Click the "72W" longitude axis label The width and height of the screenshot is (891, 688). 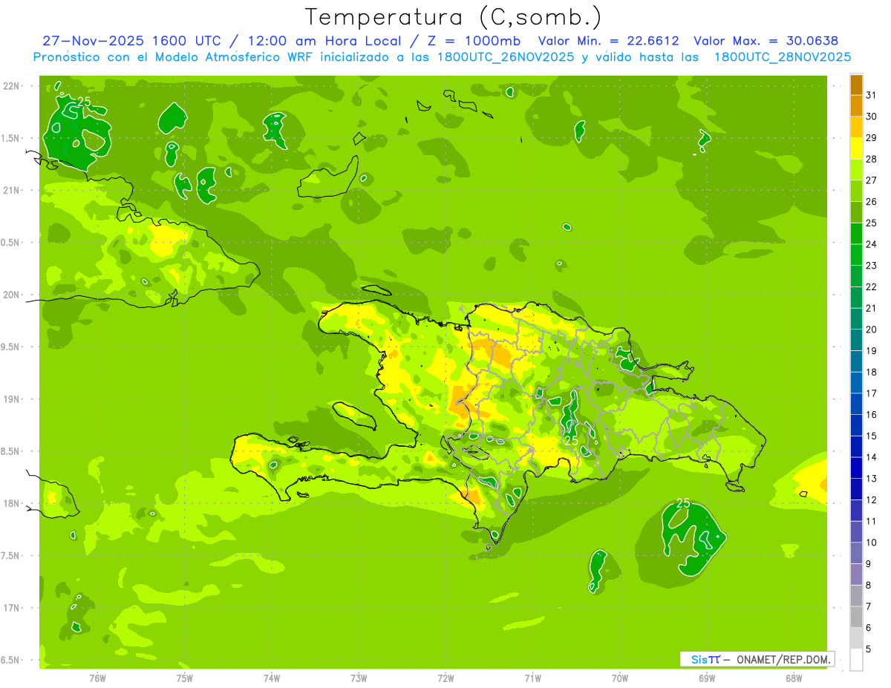tap(446, 678)
